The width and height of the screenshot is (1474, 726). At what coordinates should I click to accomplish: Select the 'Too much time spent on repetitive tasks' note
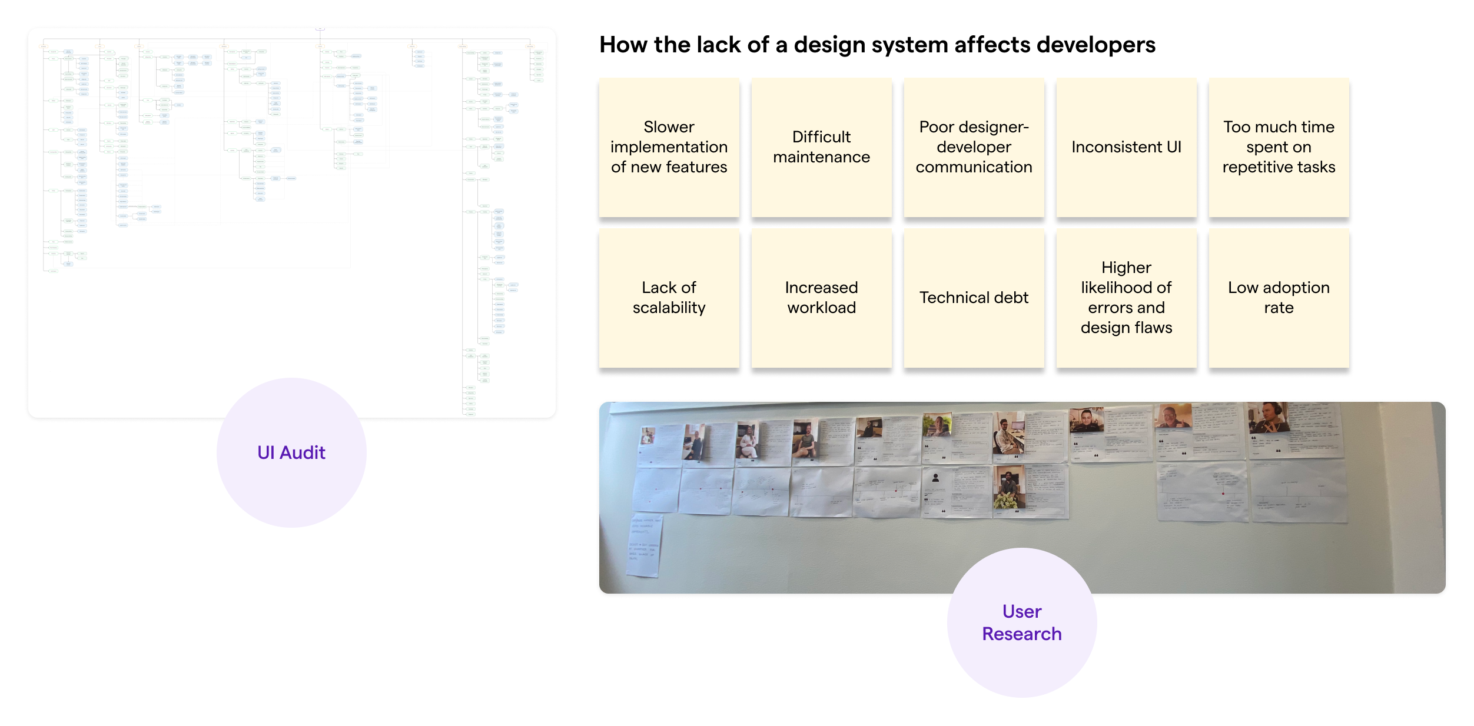click(1278, 147)
